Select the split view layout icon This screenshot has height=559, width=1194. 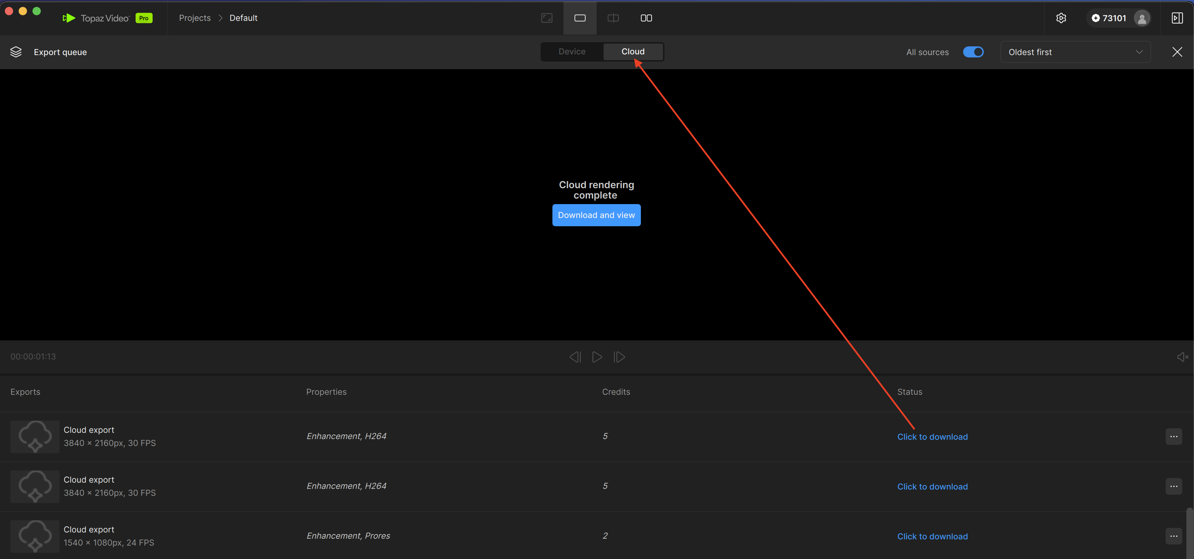coord(613,18)
